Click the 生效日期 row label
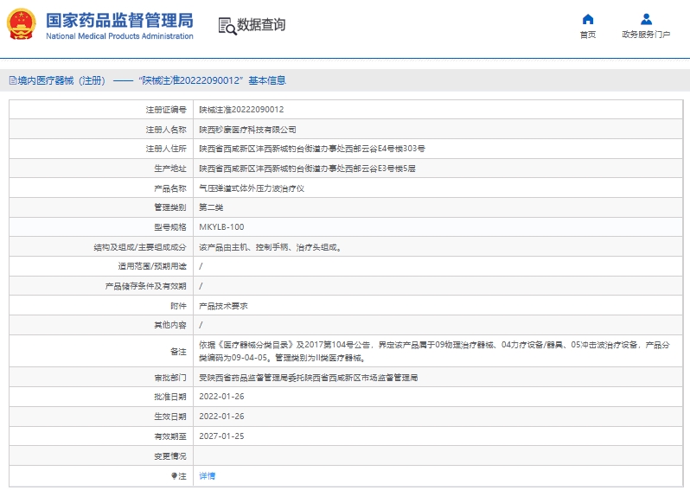The image size is (690, 490). click(170, 416)
